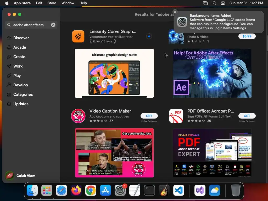
Task: Open the Apple menu
Action: (x=7, y=3)
